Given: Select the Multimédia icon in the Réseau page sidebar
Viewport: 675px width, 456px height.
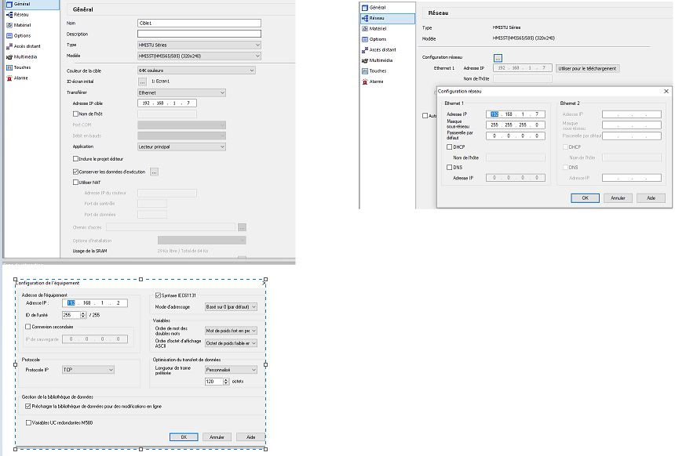Looking at the screenshot, I should click(364, 60).
